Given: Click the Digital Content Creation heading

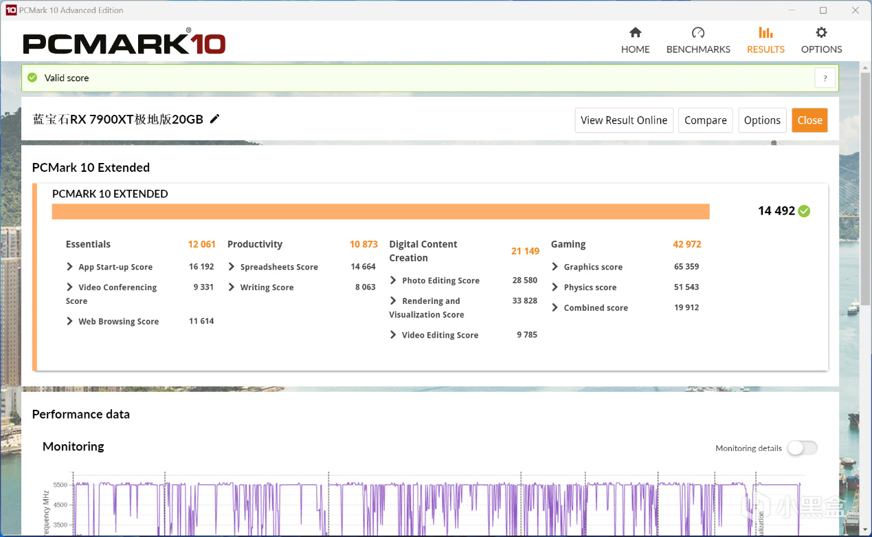Looking at the screenshot, I should pyautogui.click(x=423, y=251).
